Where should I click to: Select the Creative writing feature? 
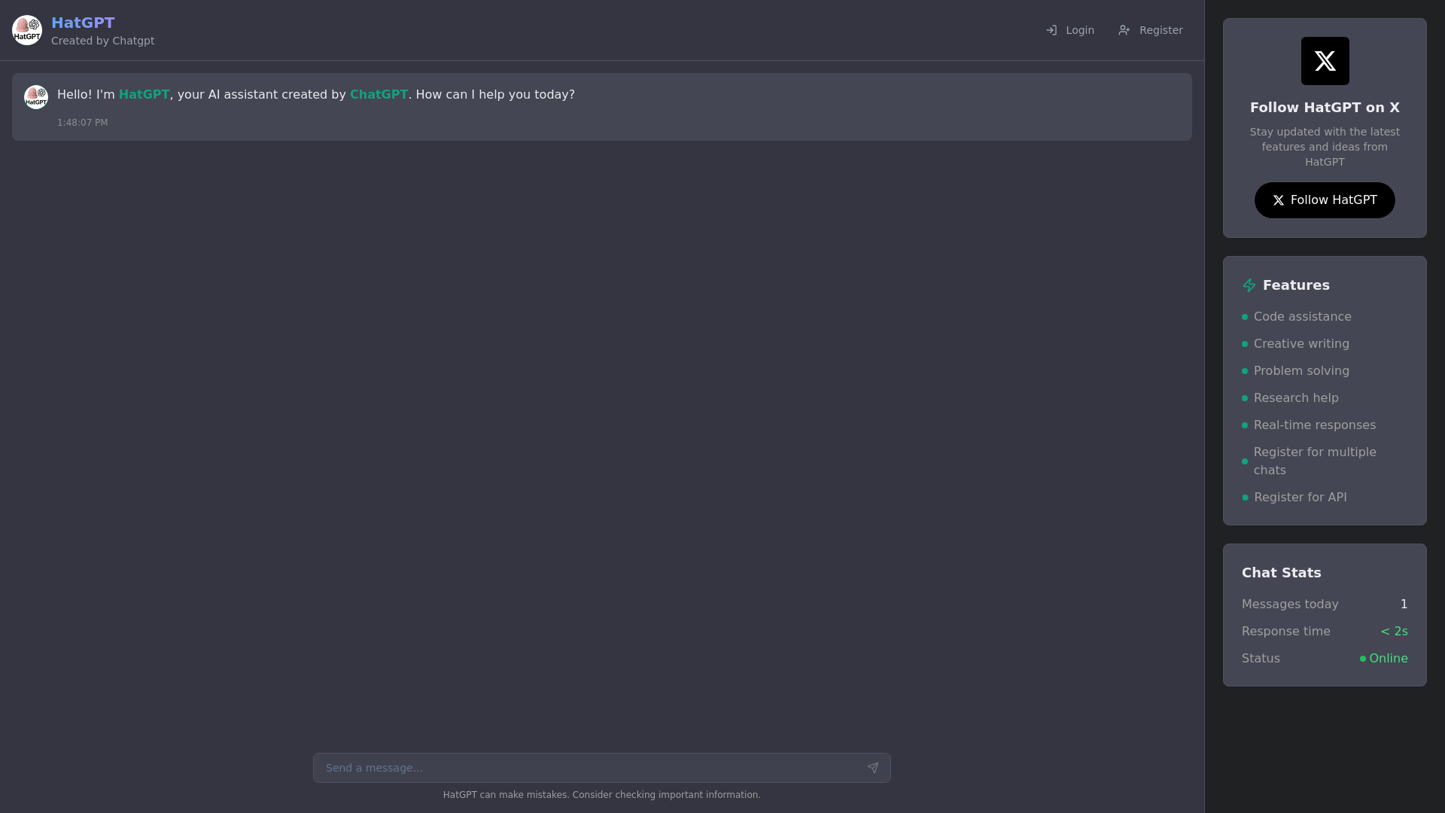[1296, 344]
